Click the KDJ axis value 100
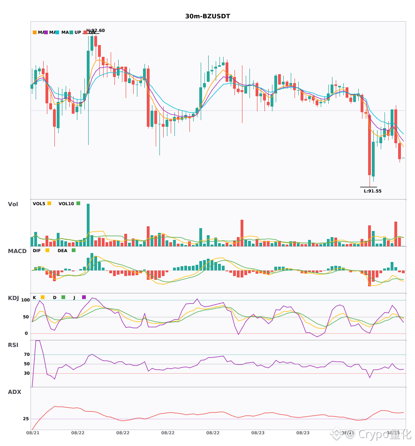The image size is (415, 446). [x=26, y=300]
